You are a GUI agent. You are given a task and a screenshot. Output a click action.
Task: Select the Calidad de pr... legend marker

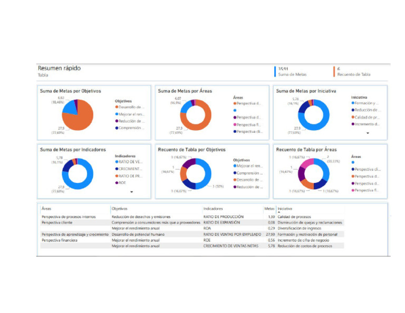[353, 117]
